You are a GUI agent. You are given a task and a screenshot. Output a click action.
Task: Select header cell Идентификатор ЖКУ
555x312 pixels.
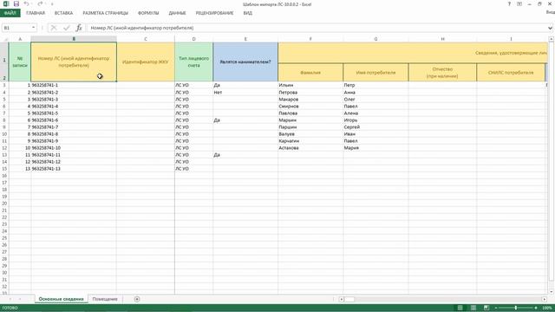click(x=146, y=62)
